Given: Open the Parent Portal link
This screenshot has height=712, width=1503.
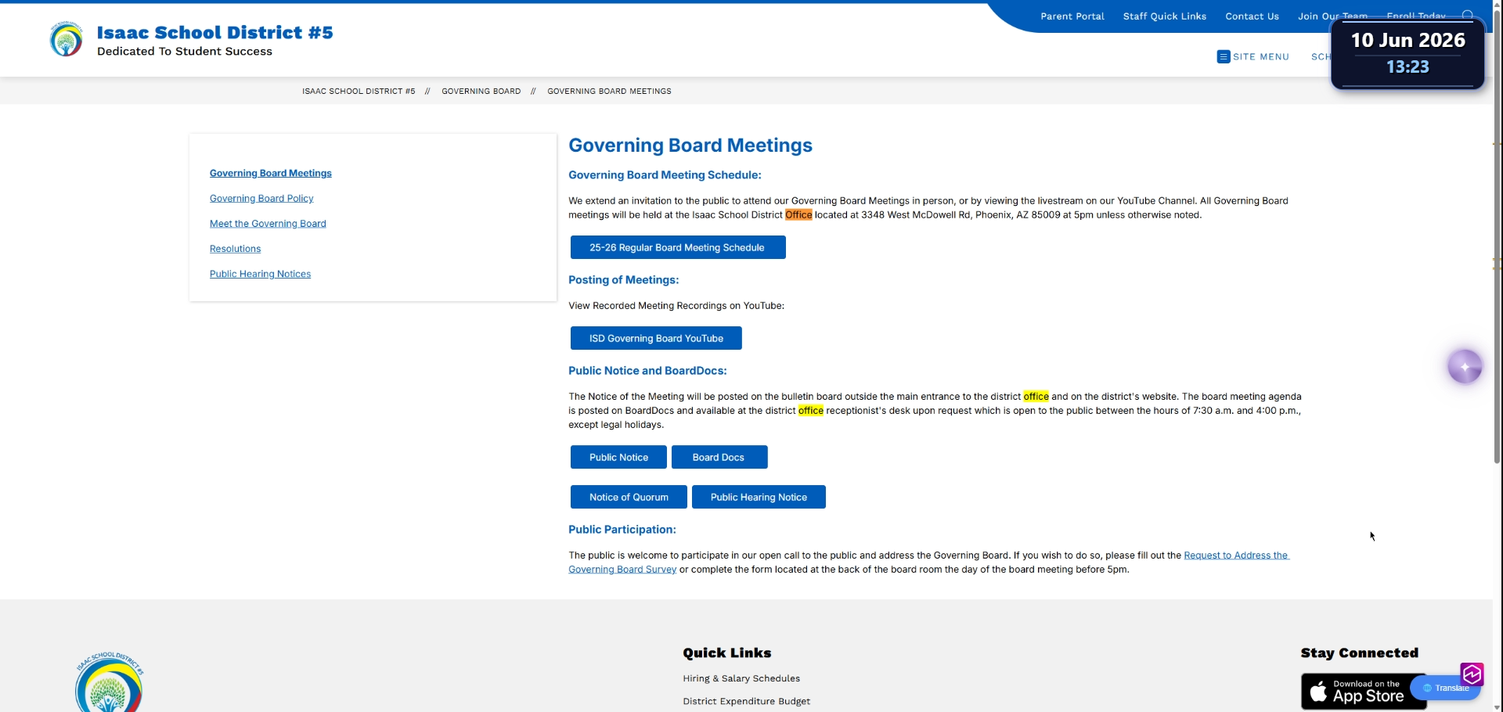Looking at the screenshot, I should 1072,16.
